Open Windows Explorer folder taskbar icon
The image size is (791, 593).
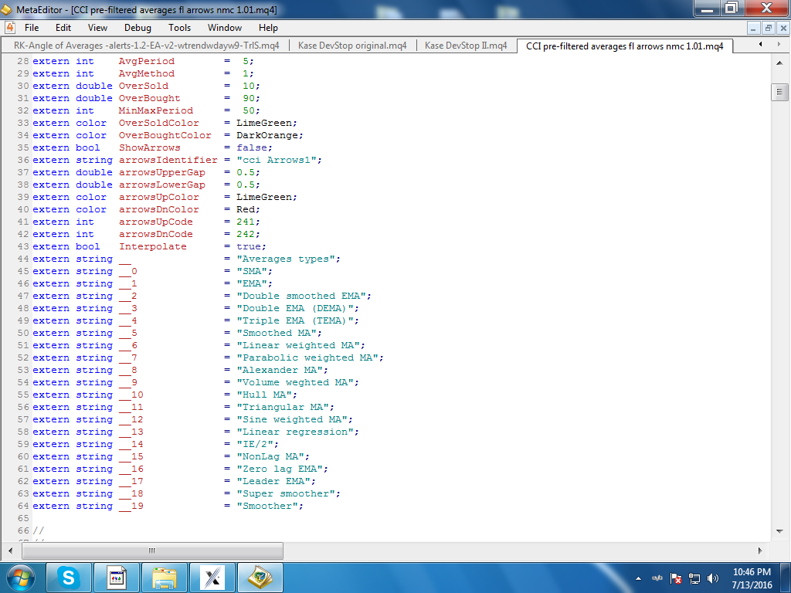click(x=165, y=578)
